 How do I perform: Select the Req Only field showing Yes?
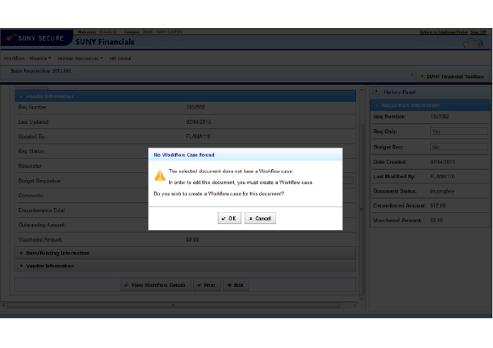[459, 132]
